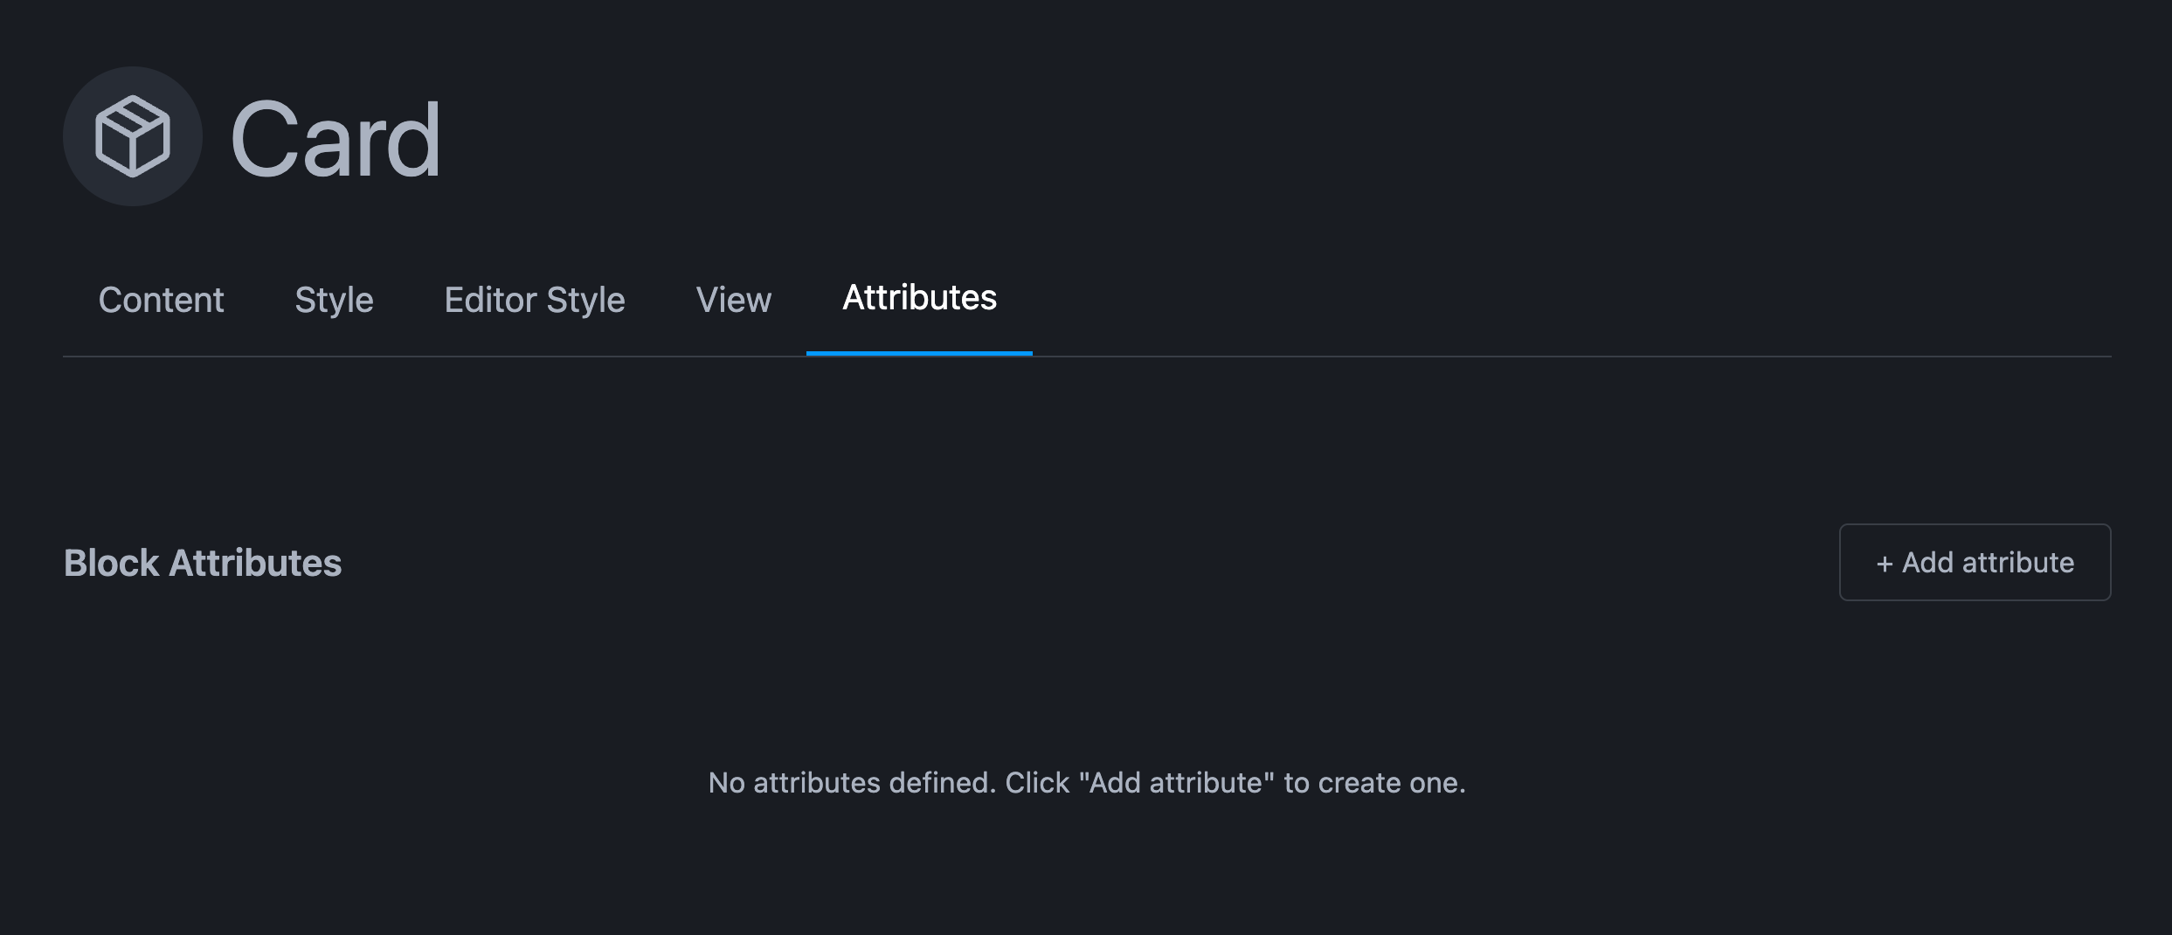Select the Editor Style tab
This screenshot has height=935, width=2172.
click(x=534, y=300)
